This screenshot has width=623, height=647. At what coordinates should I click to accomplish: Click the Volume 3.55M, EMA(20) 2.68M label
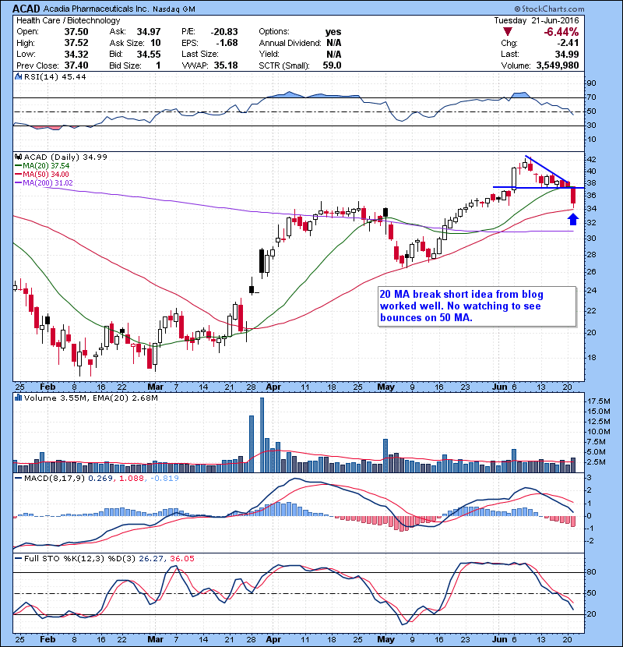point(90,398)
